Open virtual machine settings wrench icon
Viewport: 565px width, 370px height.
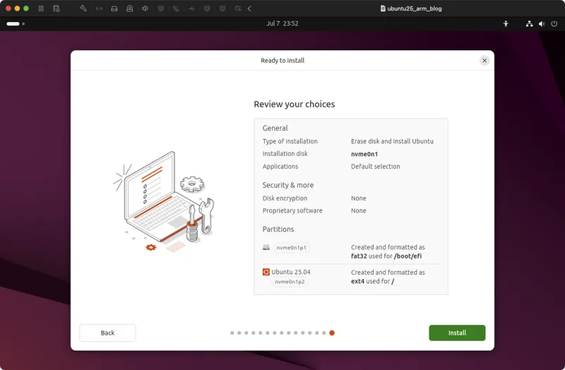click(83, 8)
